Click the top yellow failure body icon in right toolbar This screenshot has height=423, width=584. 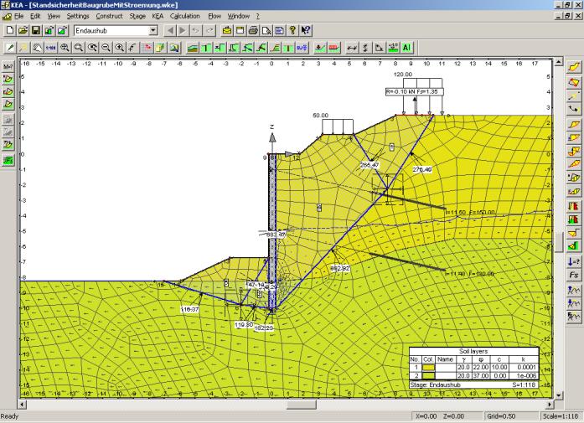574,68
